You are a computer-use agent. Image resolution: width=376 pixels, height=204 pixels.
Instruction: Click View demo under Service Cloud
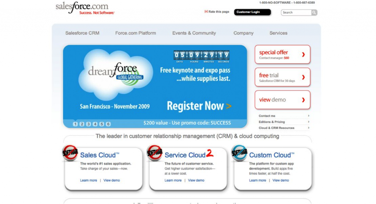[x=196, y=180]
